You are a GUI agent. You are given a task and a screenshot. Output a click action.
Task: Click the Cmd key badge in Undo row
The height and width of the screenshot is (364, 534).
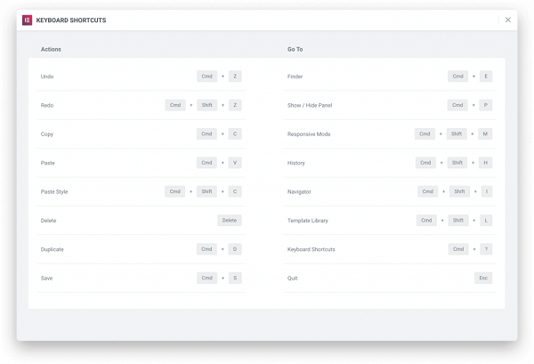[206, 77]
